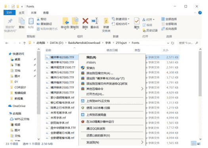The width and height of the screenshot is (208, 148).
Task: Click the file list vertical scrollbar
Action: [200, 74]
